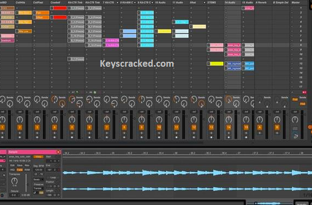
Task: Solo track 14 Audio
Action: coord(229,133)
